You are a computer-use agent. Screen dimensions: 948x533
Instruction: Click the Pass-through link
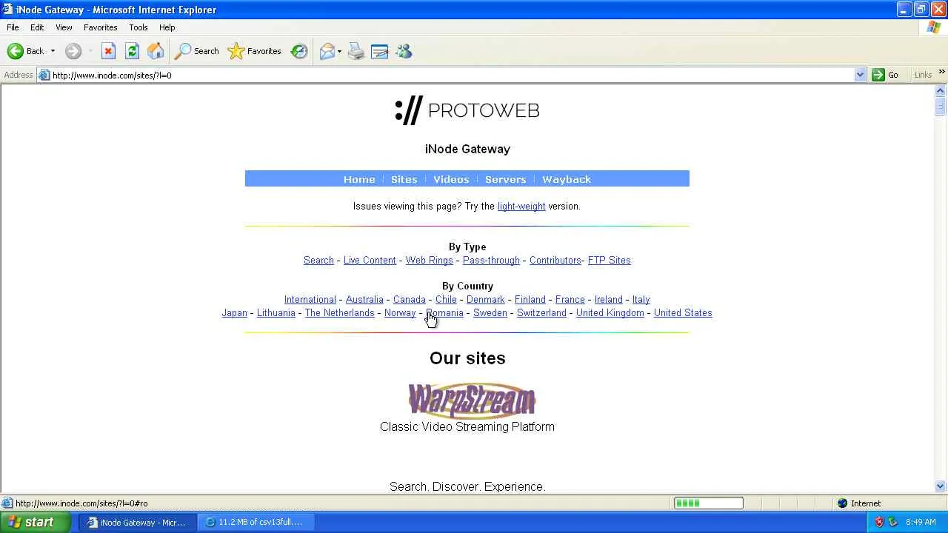coord(491,261)
